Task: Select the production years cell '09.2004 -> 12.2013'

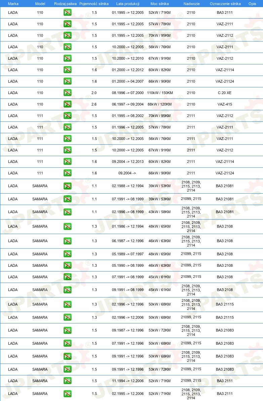Action: coord(128,162)
